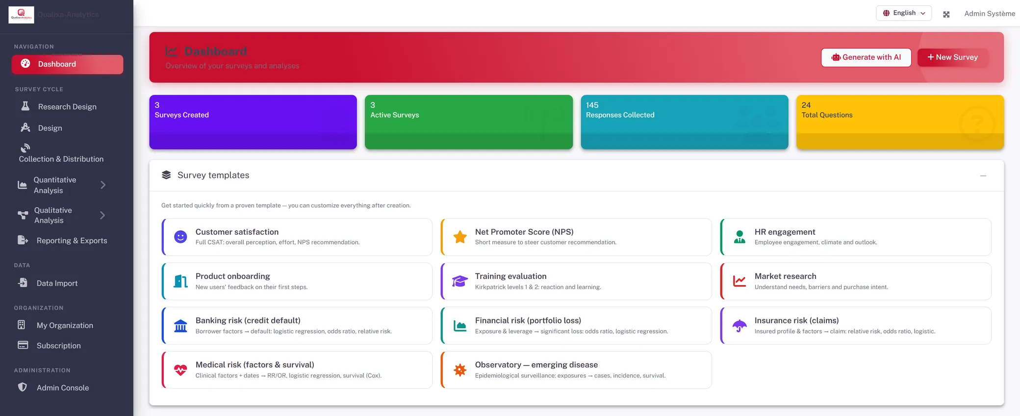Viewport: 1020px width, 416px height.
Task: Click the Admin Console shield icon
Action: (x=23, y=387)
